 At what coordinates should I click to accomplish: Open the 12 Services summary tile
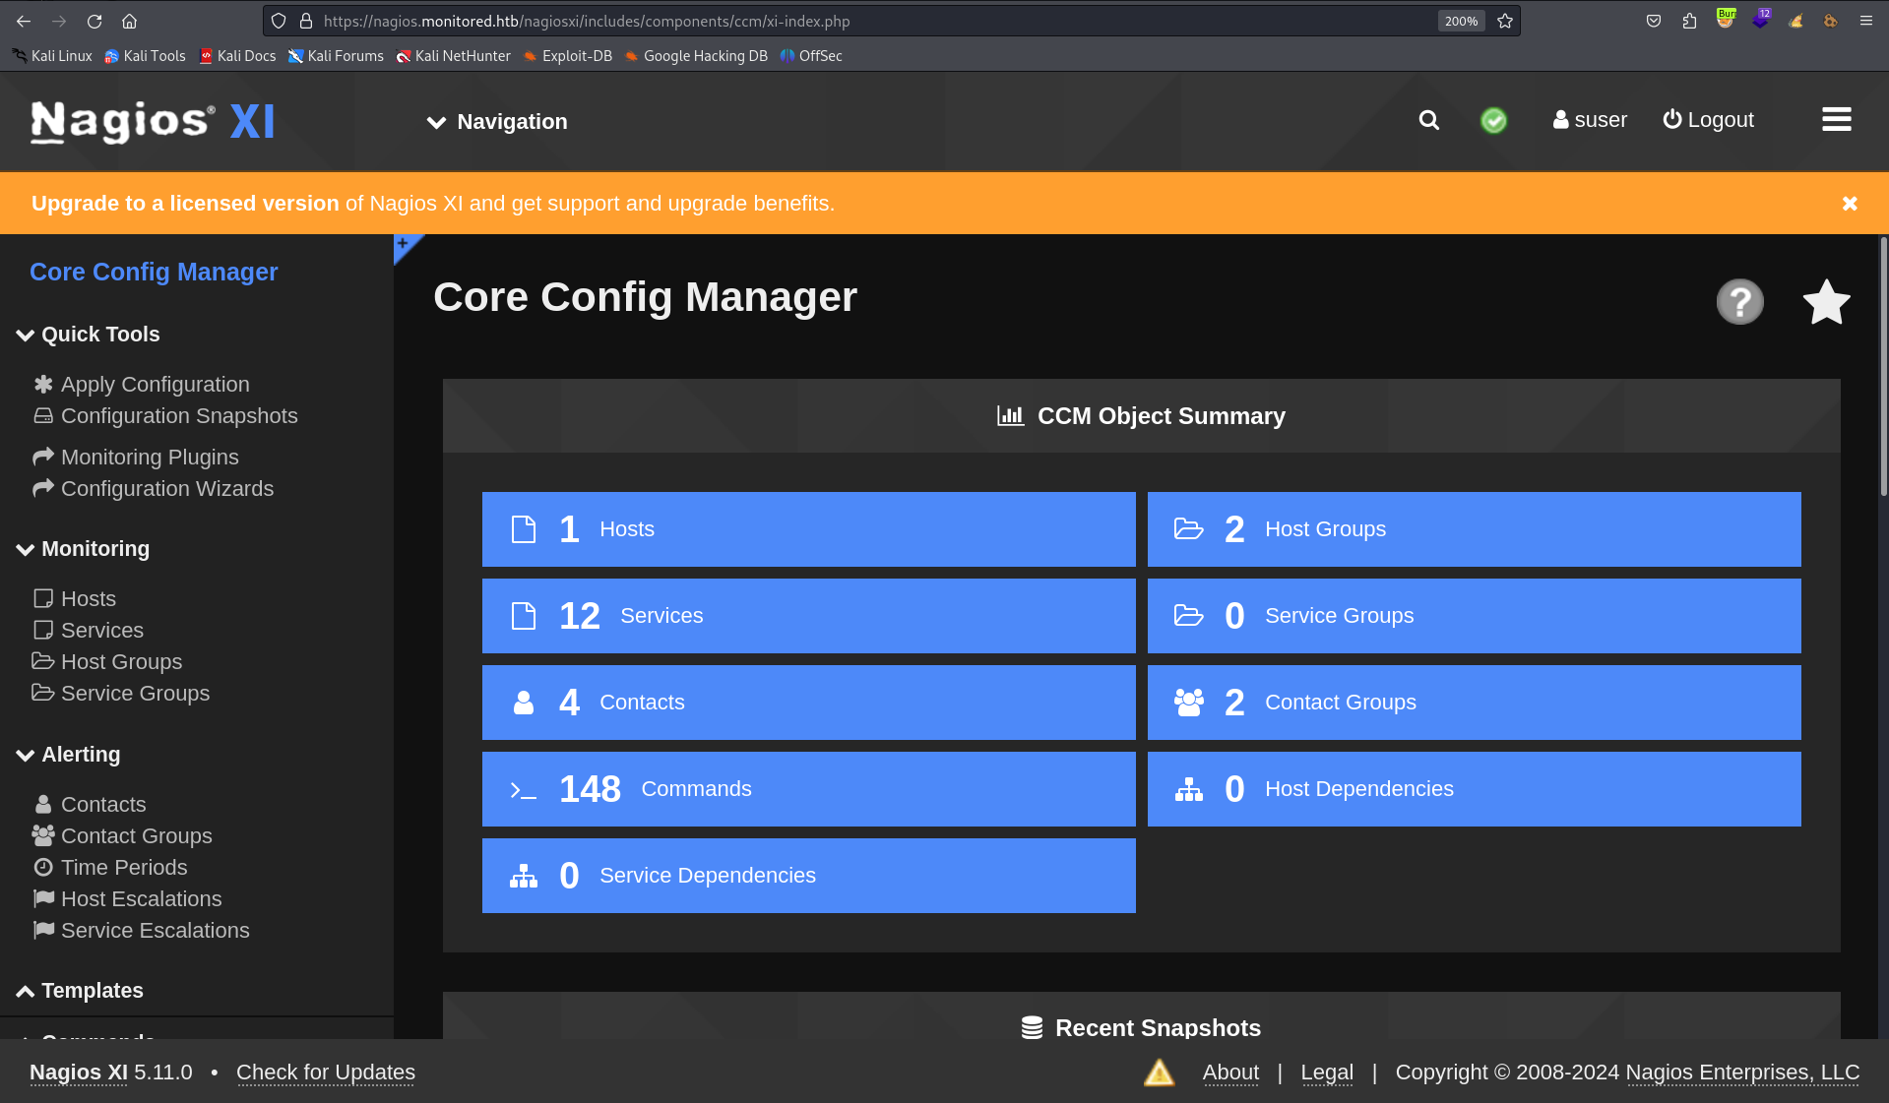click(x=808, y=616)
